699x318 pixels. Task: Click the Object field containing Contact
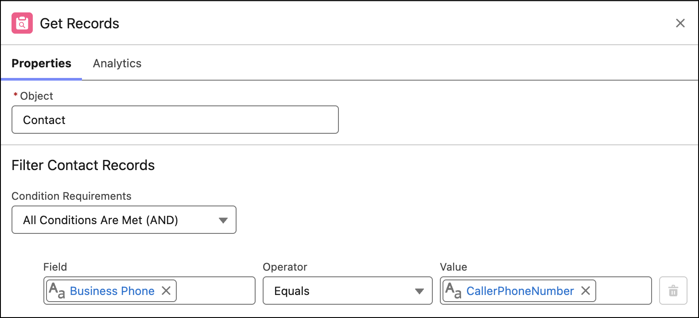tap(175, 120)
